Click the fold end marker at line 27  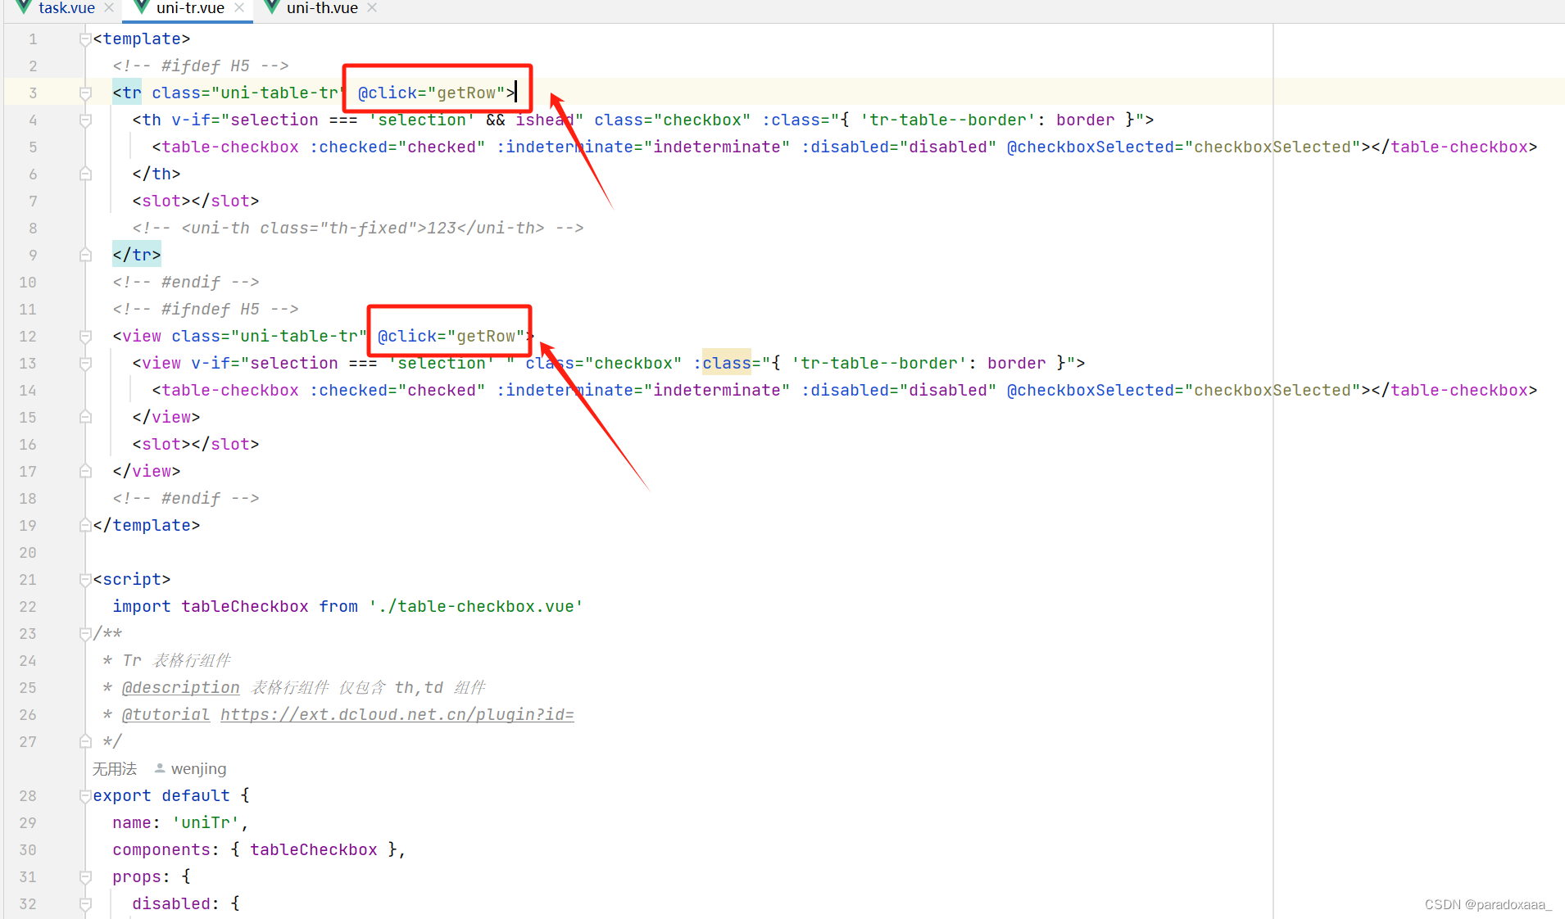pos(85,742)
